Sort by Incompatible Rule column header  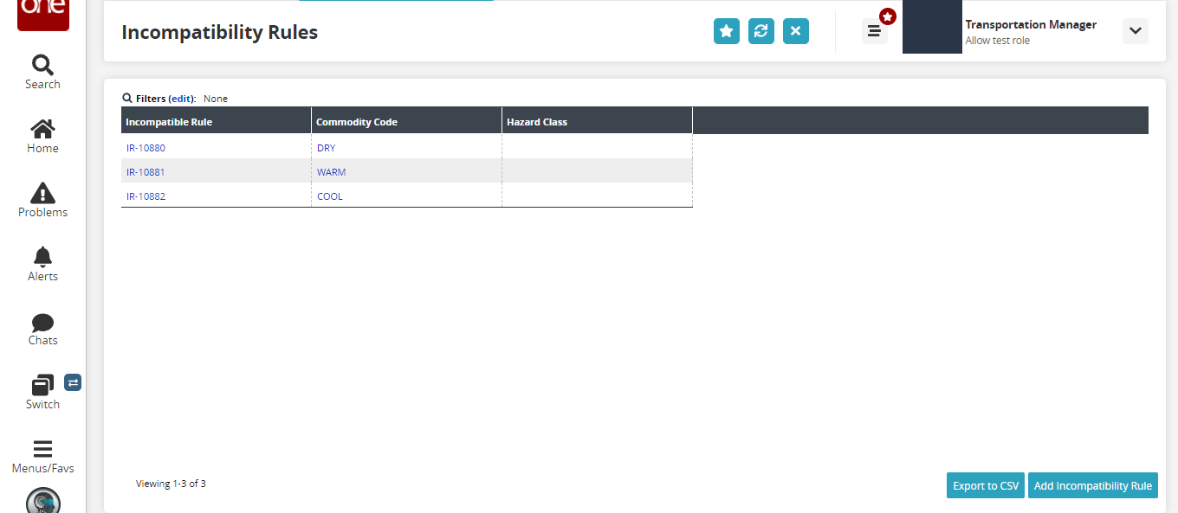(x=216, y=120)
